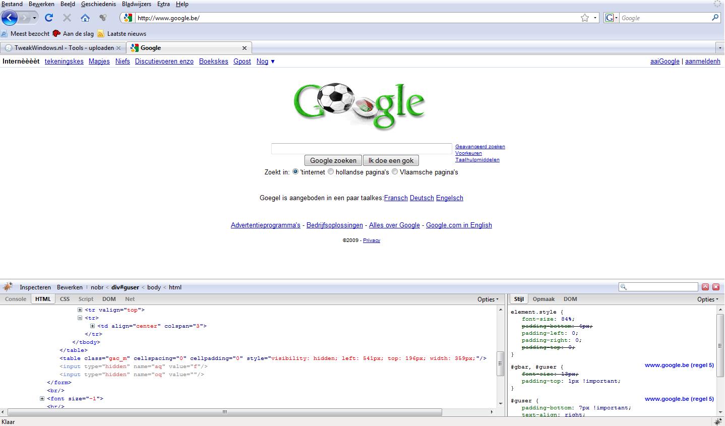Image resolution: width=725 pixels, height=426 pixels.
Task: Open the Bladwijzers menu
Action: point(137,4)
